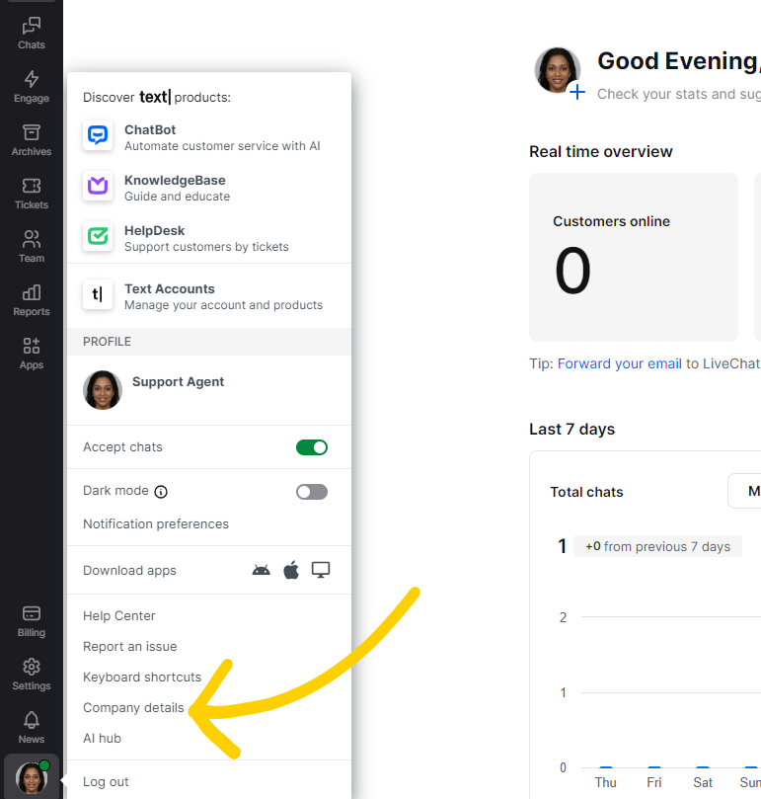Click 'Guide and educate' description text
Screen dimensions: 761x799
pos(177,197)
